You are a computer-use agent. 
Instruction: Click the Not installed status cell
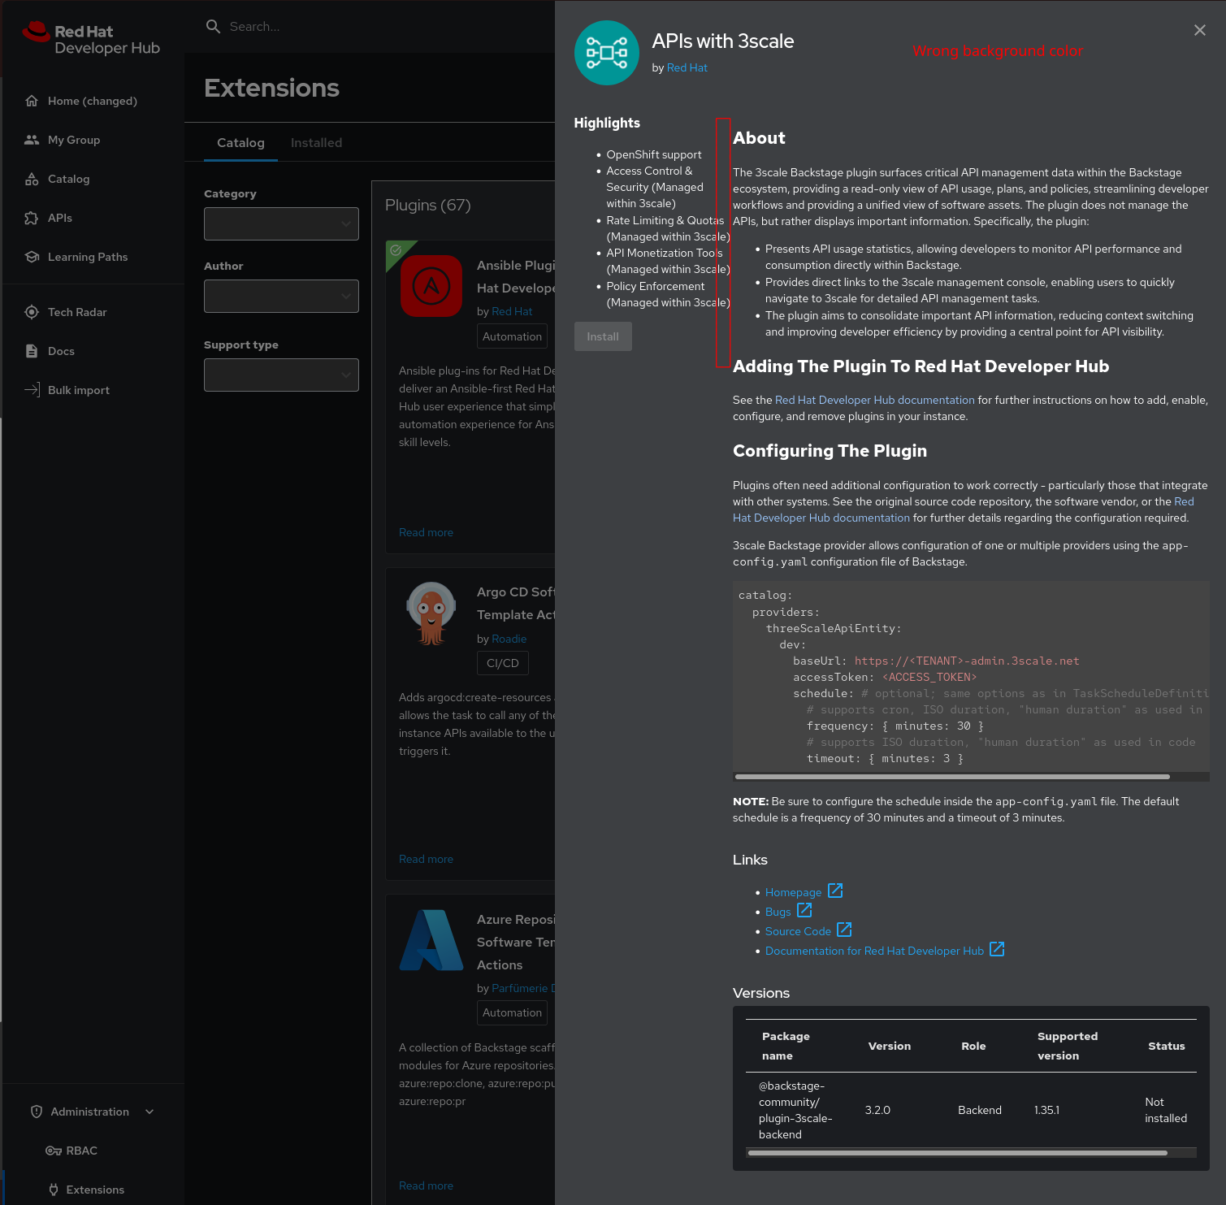1166,1110
